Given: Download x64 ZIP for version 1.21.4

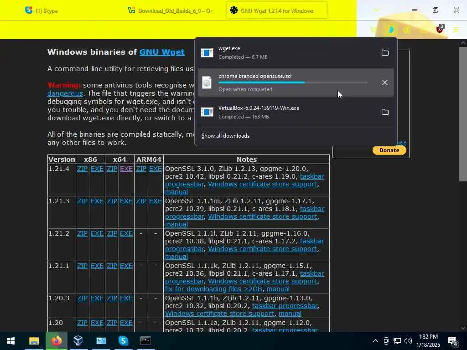Looking at the screenshot, I should [112, 169].
